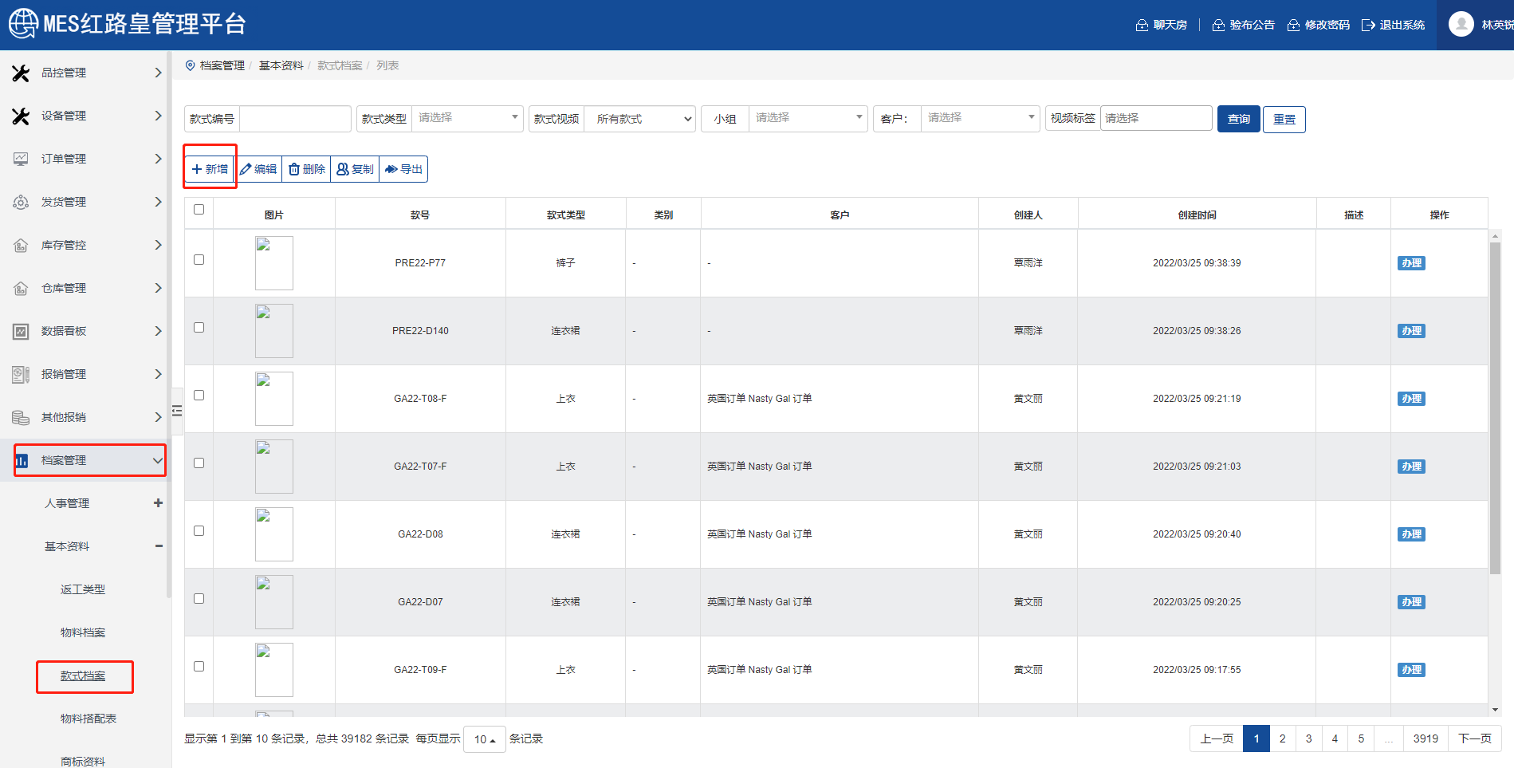Click 退出系统 logout icon

pyautogui.click(x=1368, y=25)
